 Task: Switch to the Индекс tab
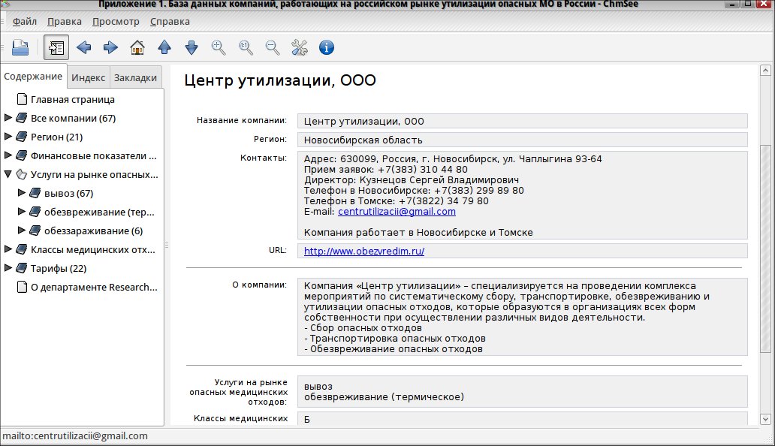pyautogui.click(x=88, y=77)
